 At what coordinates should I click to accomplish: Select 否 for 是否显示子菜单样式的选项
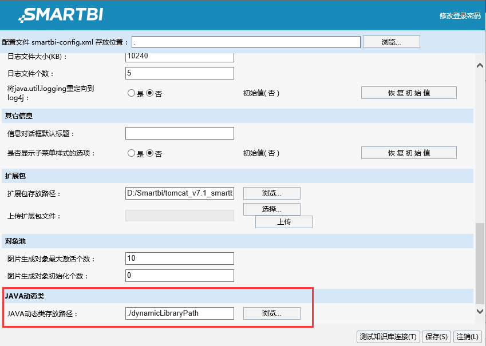[x=150, y=153]
